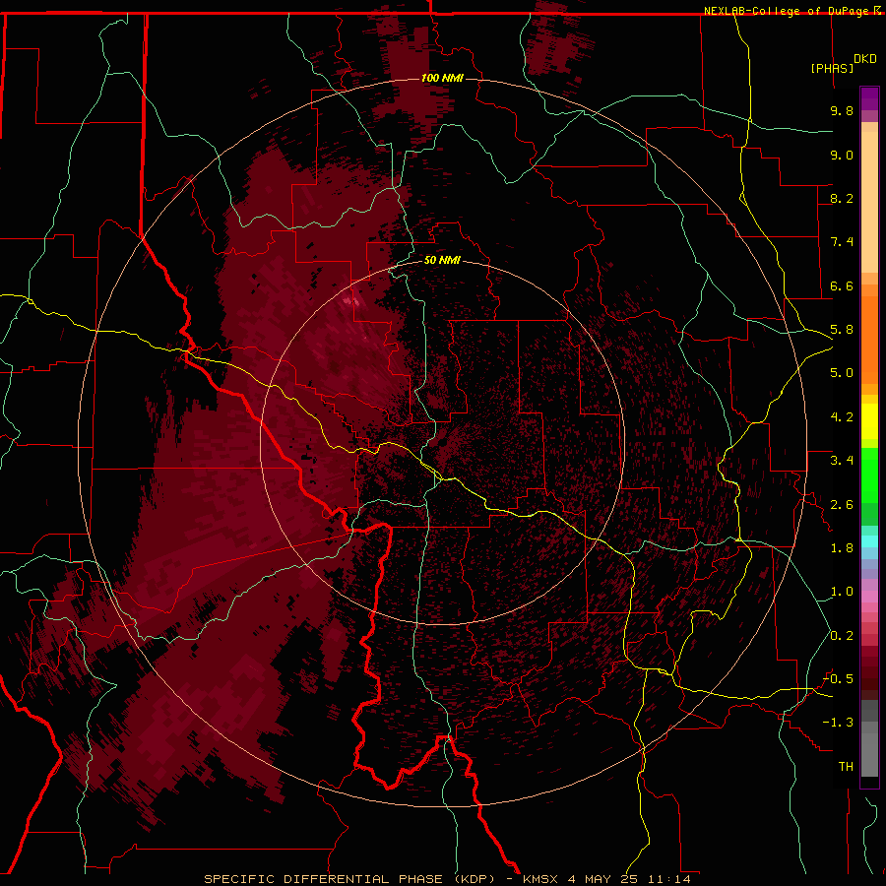Pick the gray bottom band of color bar
Image resolution: width=886 pixels, height=886 pixels.
869,749
